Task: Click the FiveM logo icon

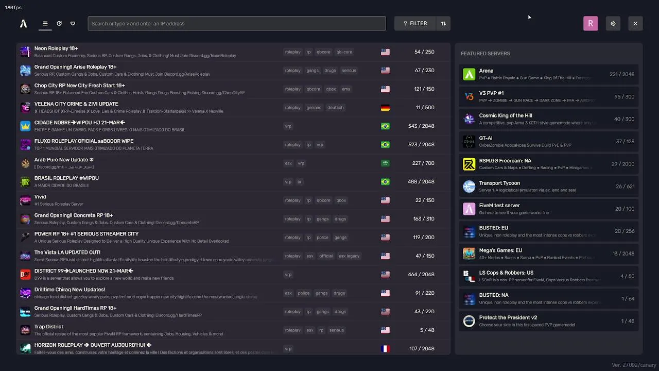Action: pos(23,23)
